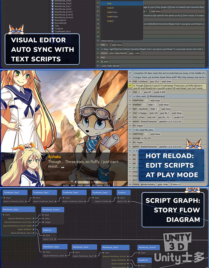Select 'sfx Paper' on line 120

coord(138,126)
